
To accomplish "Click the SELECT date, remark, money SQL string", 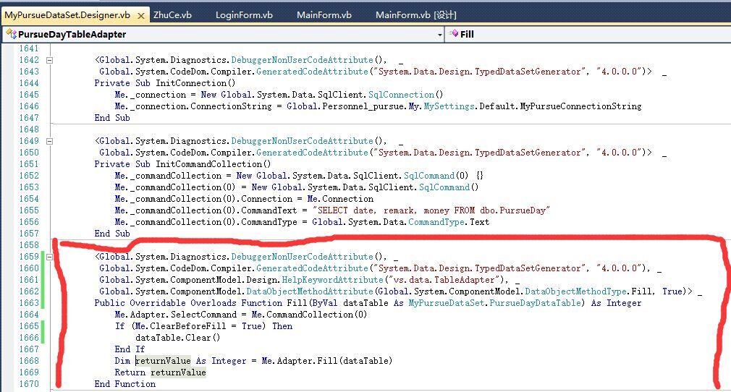I will pyautogui.click(x=431, y=210).
